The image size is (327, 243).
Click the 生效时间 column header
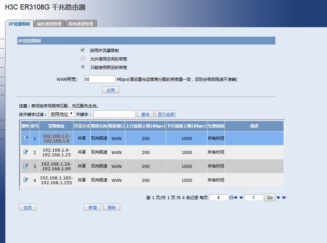click(x=216, y=126)
